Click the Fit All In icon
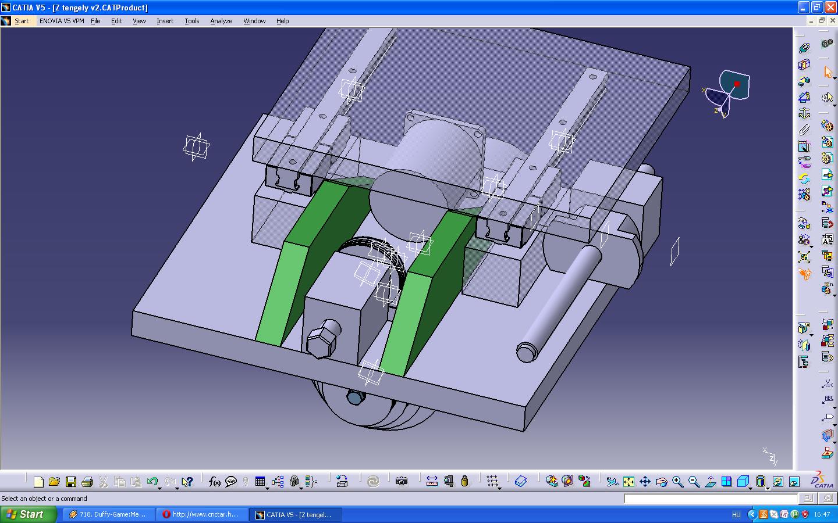Image resolution: width=838 pixels, height=523 pixels. [628, 482]
